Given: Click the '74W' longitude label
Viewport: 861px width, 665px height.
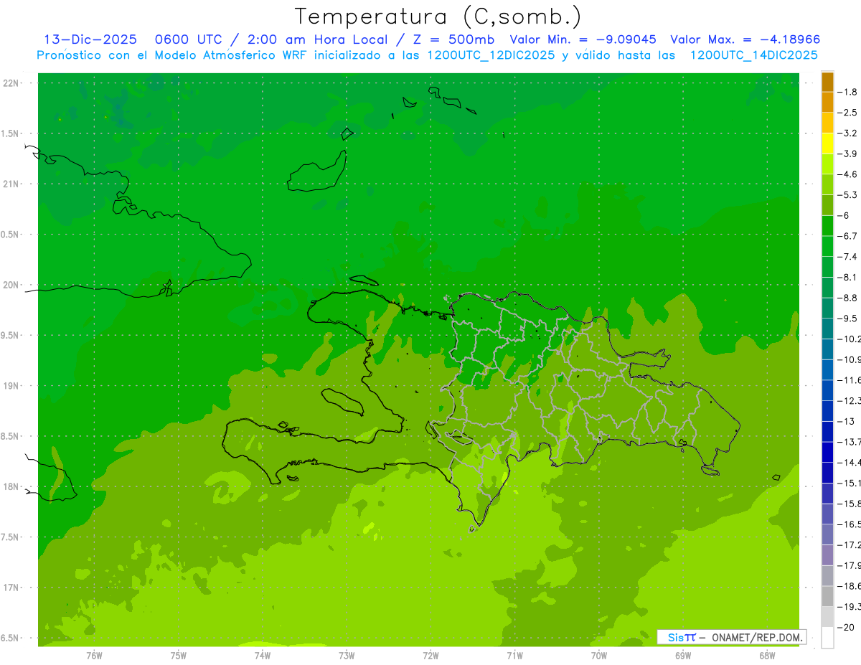Looking at the screenshot, I should pyautogui.click(x=263, y=655).
